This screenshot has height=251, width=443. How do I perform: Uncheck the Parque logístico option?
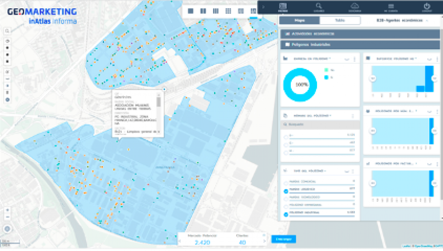pyautogui.click(x=285, y=191)
